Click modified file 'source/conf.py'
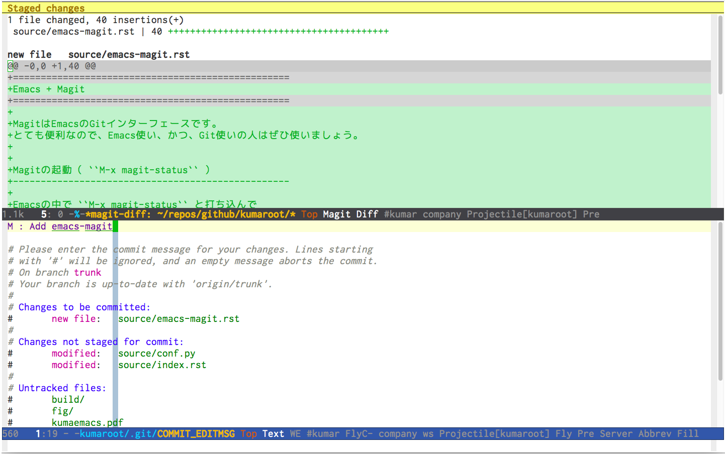The height and width of the screenshot is (454, 725). (x=157, y=353)
